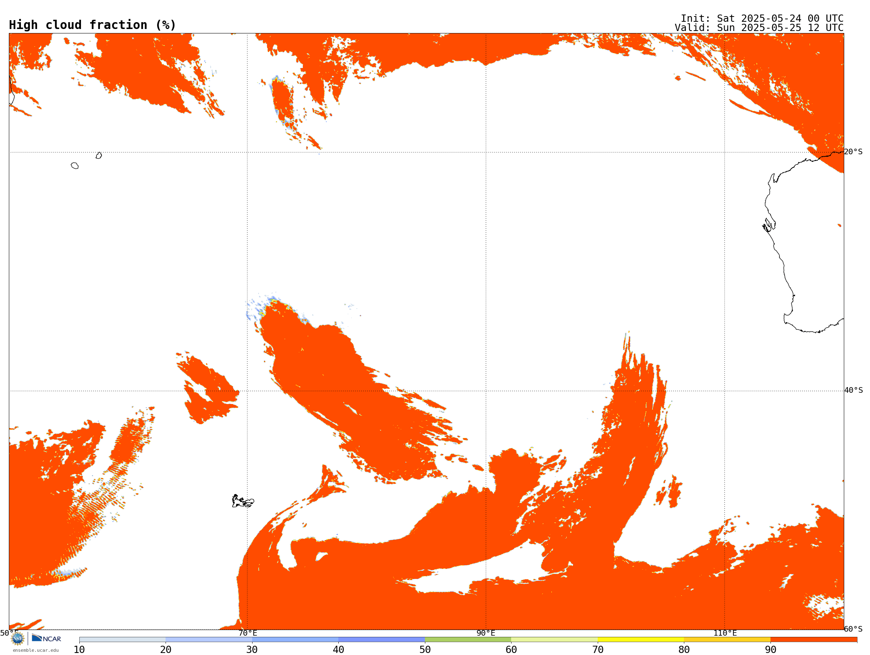870x655 pixels.
Task: Pick the 50-60 green colorbar swatch
Action: 468,640
